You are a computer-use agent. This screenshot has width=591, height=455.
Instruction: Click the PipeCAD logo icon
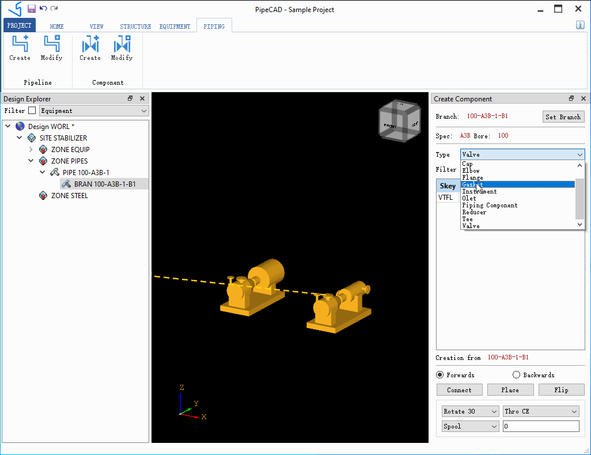click(15, 9)
